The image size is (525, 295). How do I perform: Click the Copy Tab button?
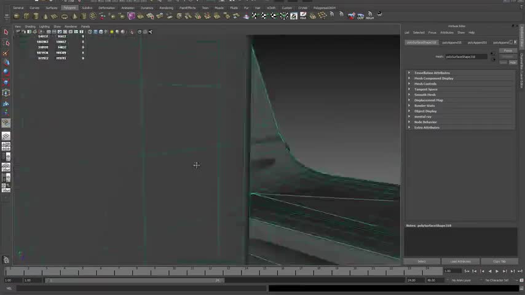pyautogui.click(x=499, y=262)
